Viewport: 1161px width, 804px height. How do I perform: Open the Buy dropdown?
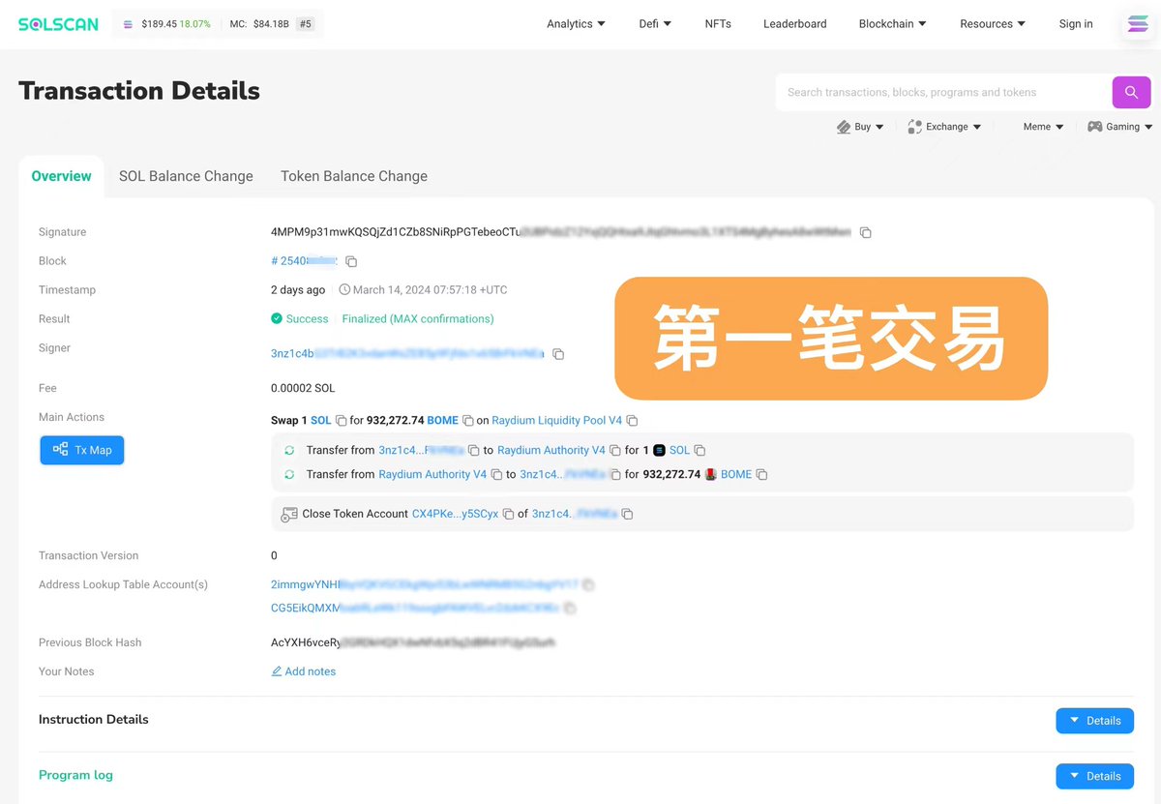(860, 127)
